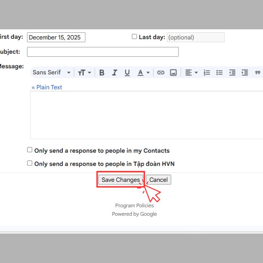
Task: Open the Sans Serif font dropdown
Action: pyautogui.click(x=51, y=73)
